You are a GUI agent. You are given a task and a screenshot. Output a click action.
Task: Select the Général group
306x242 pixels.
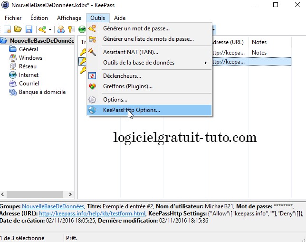pos(29,49)
